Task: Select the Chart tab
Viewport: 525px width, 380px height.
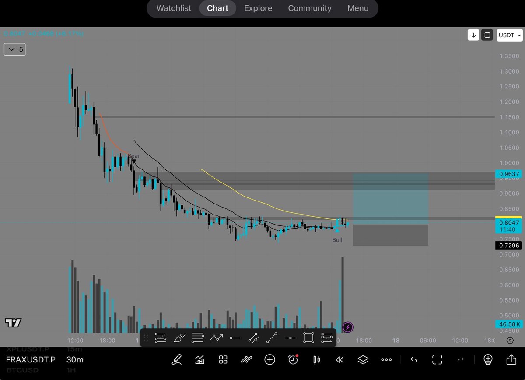Action: tap(217, 8)
